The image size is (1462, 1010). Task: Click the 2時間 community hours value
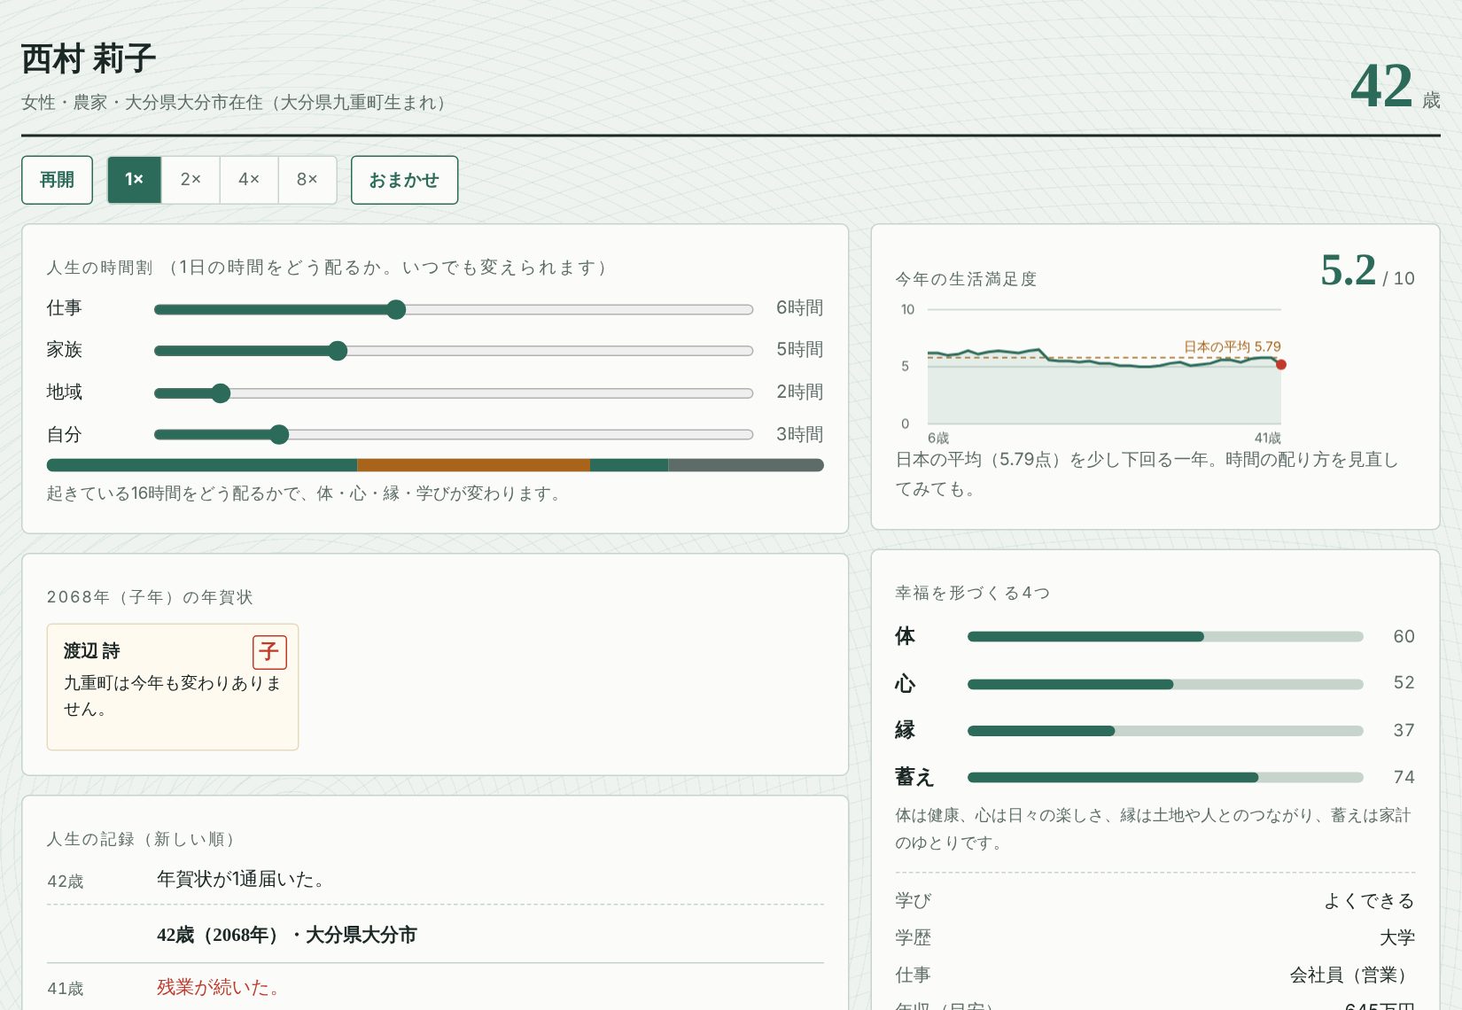click(799, 392)
